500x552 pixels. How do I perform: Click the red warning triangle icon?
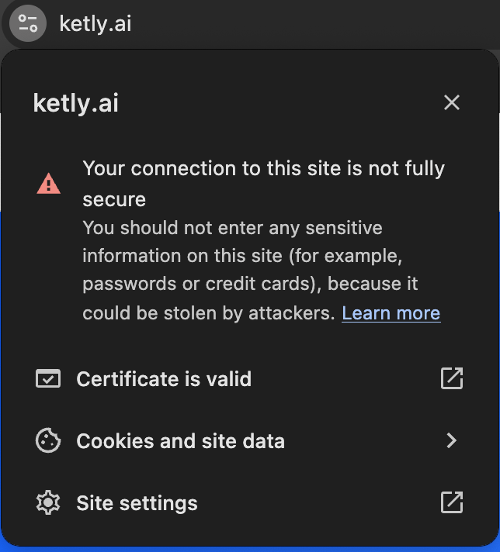(48, 184)
